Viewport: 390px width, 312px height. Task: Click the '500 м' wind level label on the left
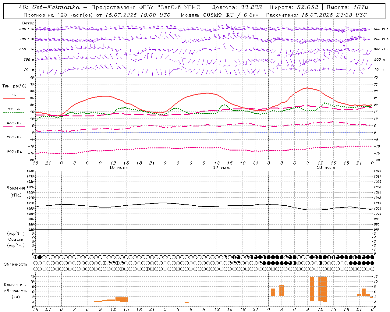(x=29, y=59)
